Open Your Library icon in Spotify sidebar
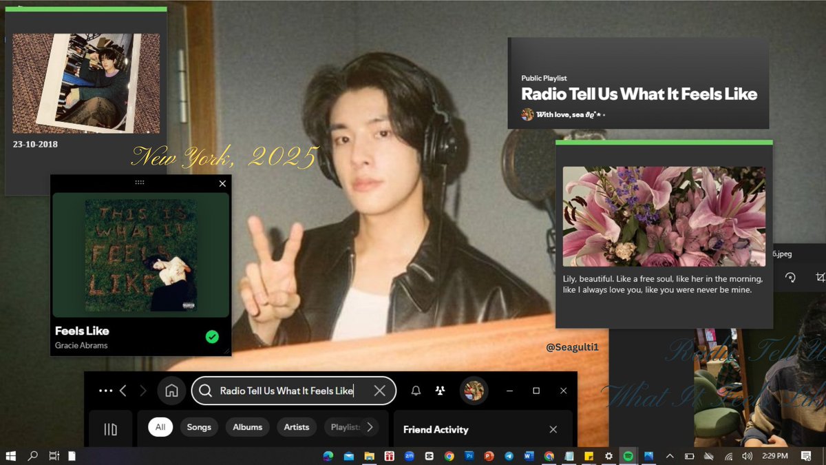 point(110,429)
